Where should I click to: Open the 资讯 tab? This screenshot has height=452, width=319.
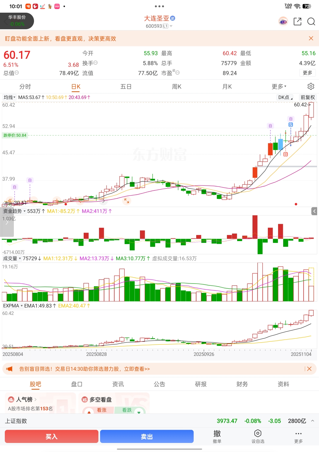[118, 384]
